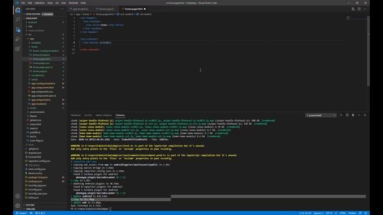This screenshot has width=383, height=215.
Task: Switch to Output panel tab
Action: 88,115
